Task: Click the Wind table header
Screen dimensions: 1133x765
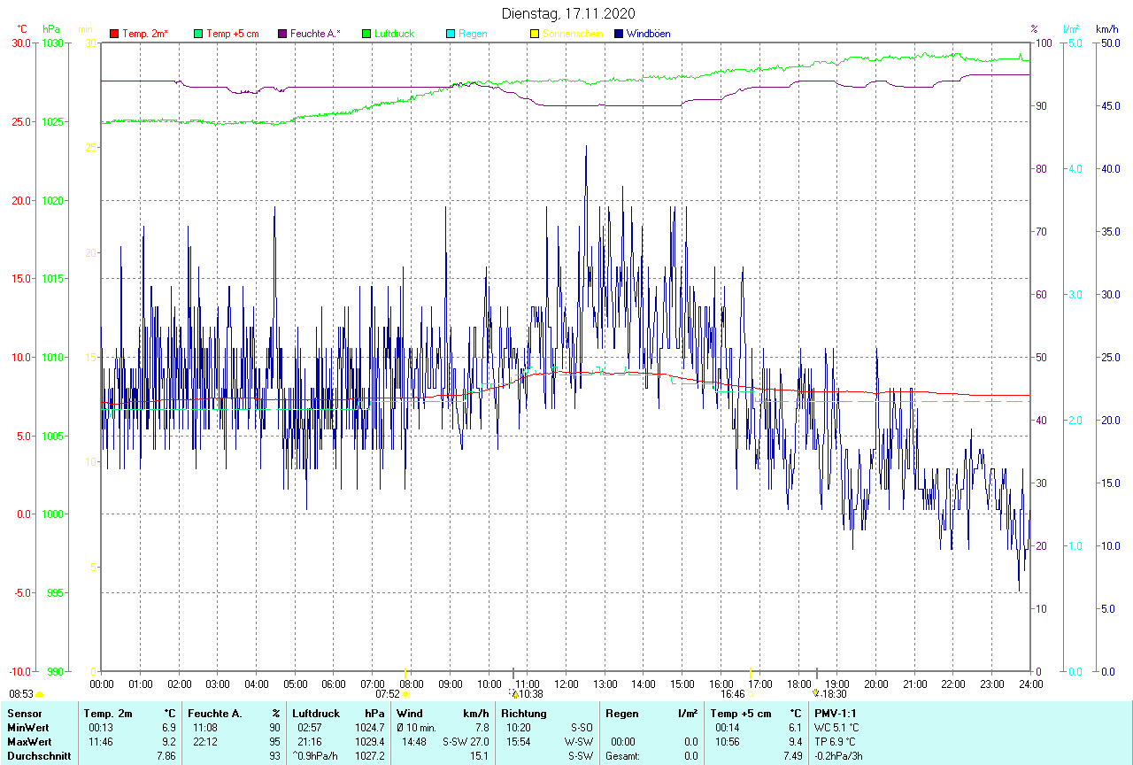Action: click(410, 714)
